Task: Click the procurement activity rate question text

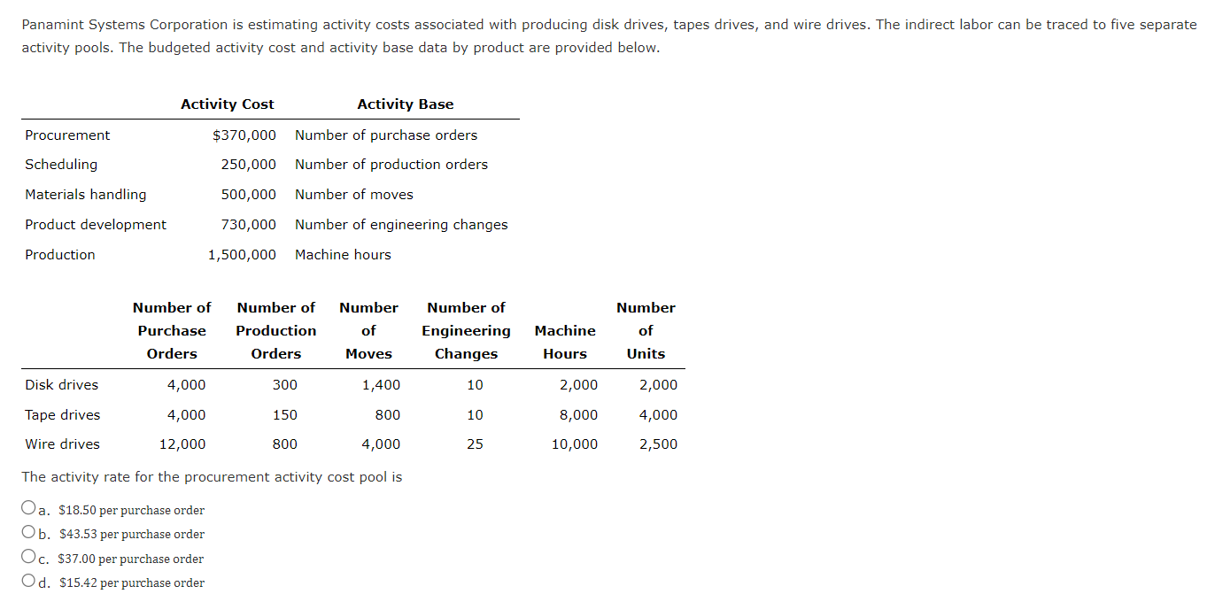Action: point(212,477)
